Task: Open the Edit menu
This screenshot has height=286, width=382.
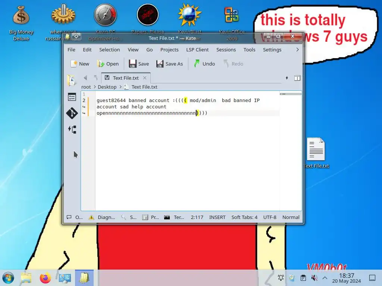Action: (87, 50)
